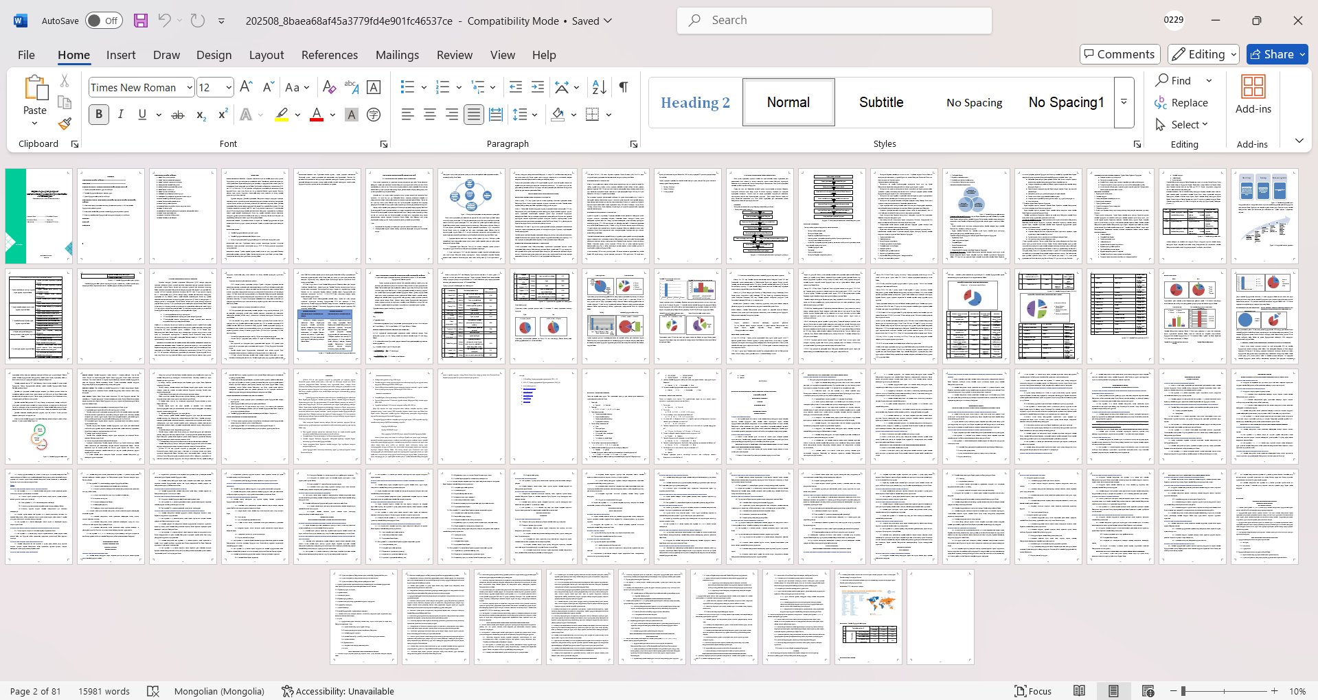This screenshot has width=1318, height=700.
Task: Open the Editing mode dropdown
Action: (1203, 54)
